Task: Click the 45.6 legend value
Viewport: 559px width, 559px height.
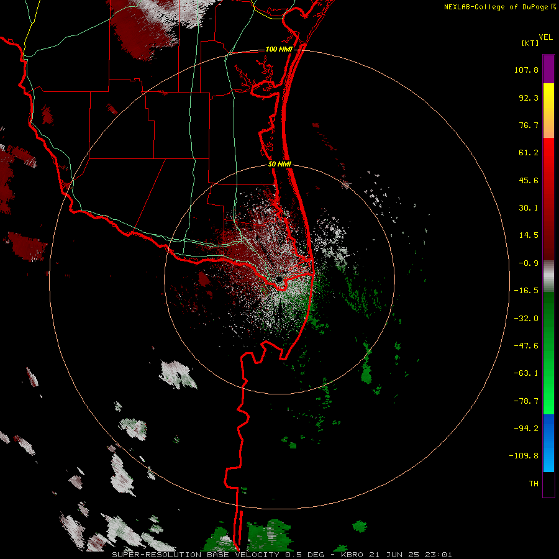Action: click(529, 180)
